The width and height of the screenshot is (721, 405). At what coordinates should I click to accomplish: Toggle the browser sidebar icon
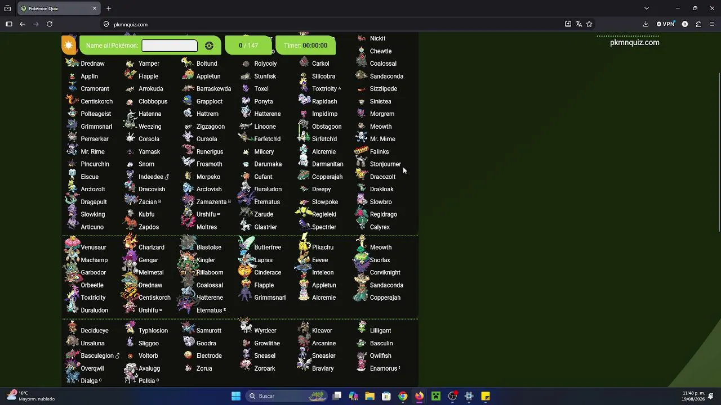click(x=9, y=24)
